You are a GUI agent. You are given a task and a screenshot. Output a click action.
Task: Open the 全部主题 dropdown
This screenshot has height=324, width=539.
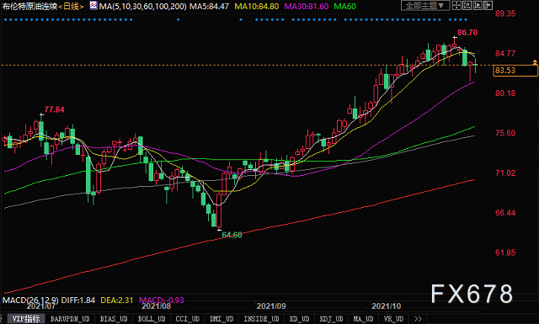pyautogui.click(x=424, y=6)
